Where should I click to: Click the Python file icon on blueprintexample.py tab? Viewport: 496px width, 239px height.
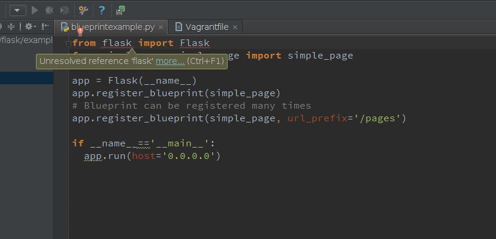tap(65, 27)
